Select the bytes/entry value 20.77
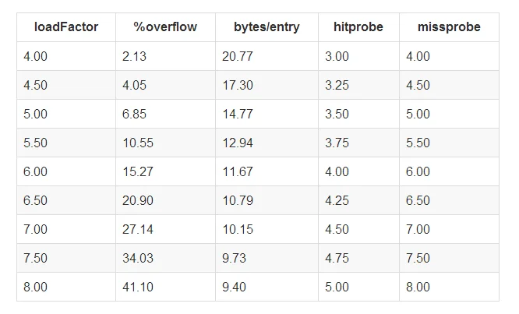Image resolution: width=519 pixels, height=314 pixels. click(x=238, y=56)
